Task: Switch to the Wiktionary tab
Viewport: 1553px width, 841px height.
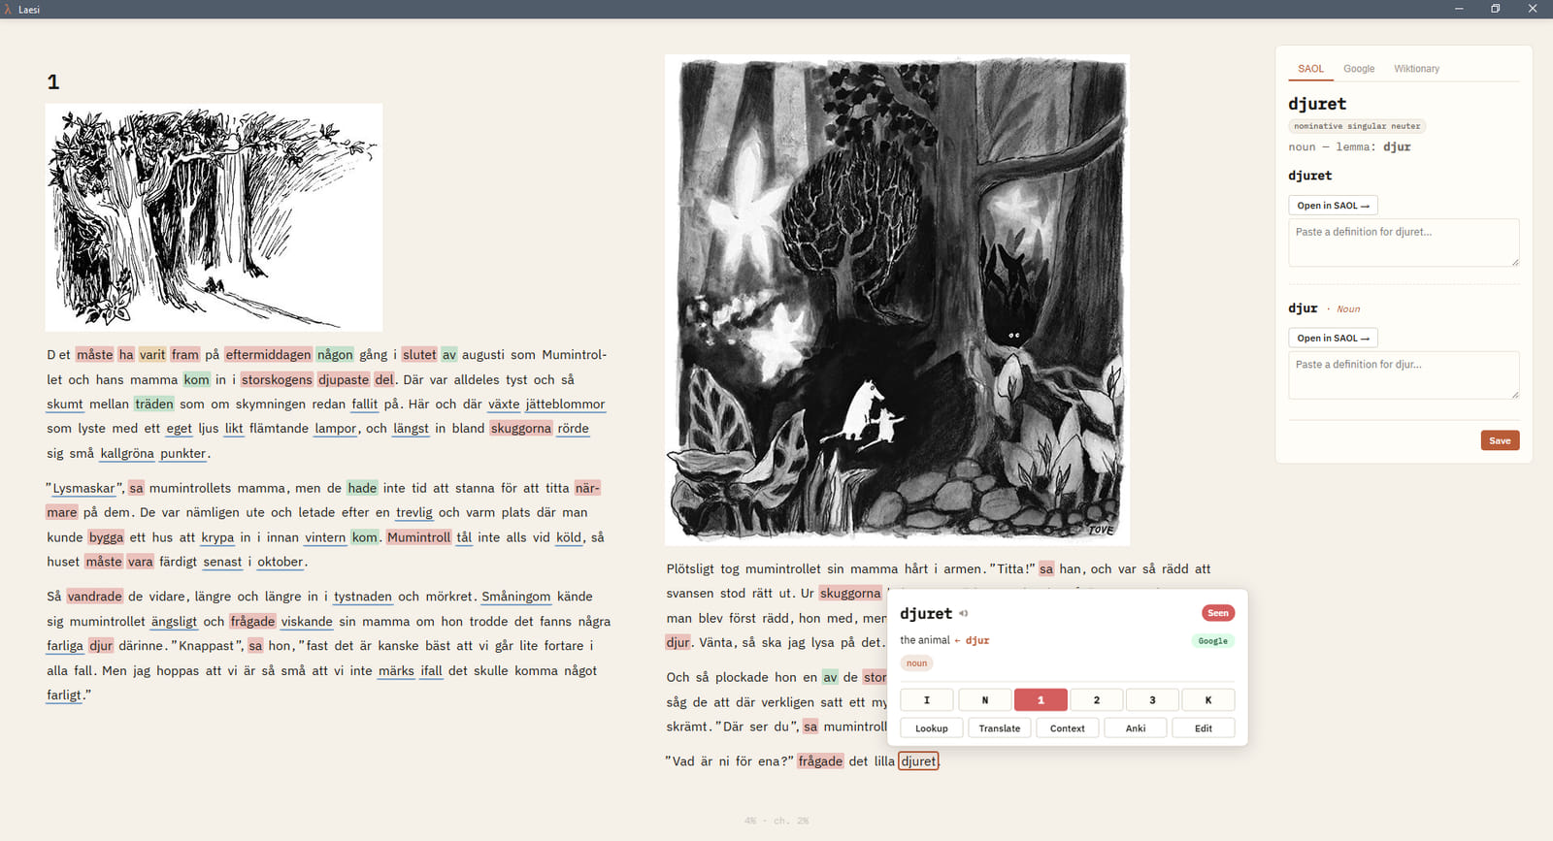Action: pyautogui.click(x=1416, y=69)
